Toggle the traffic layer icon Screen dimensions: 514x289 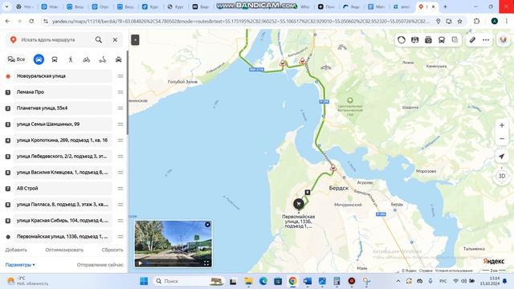[x=402, y=40]
